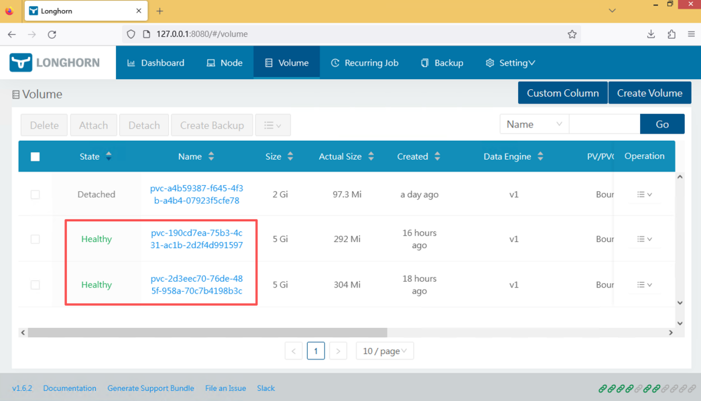The height and width of the screenshot is (401, 701).
Task: Open the Firefox downloads icon
Action: [651, 34]
